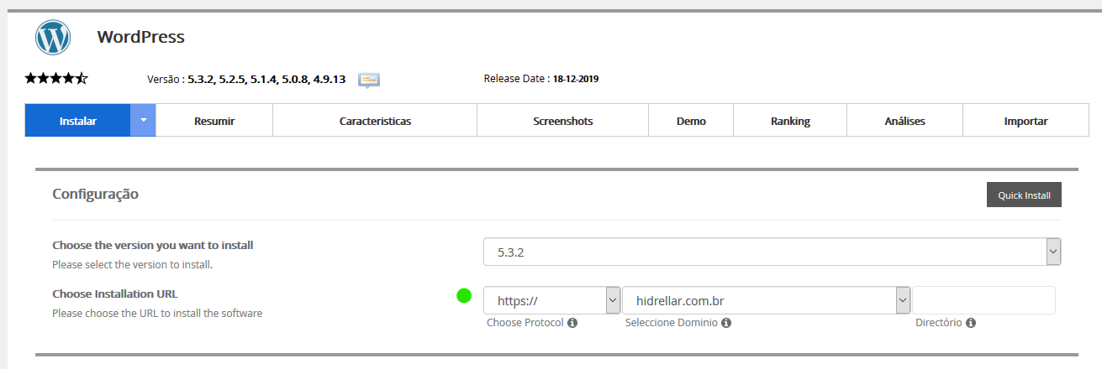Click the Choose Protocol info icon
Viewport: 1102px width, 369px height.
572,322
